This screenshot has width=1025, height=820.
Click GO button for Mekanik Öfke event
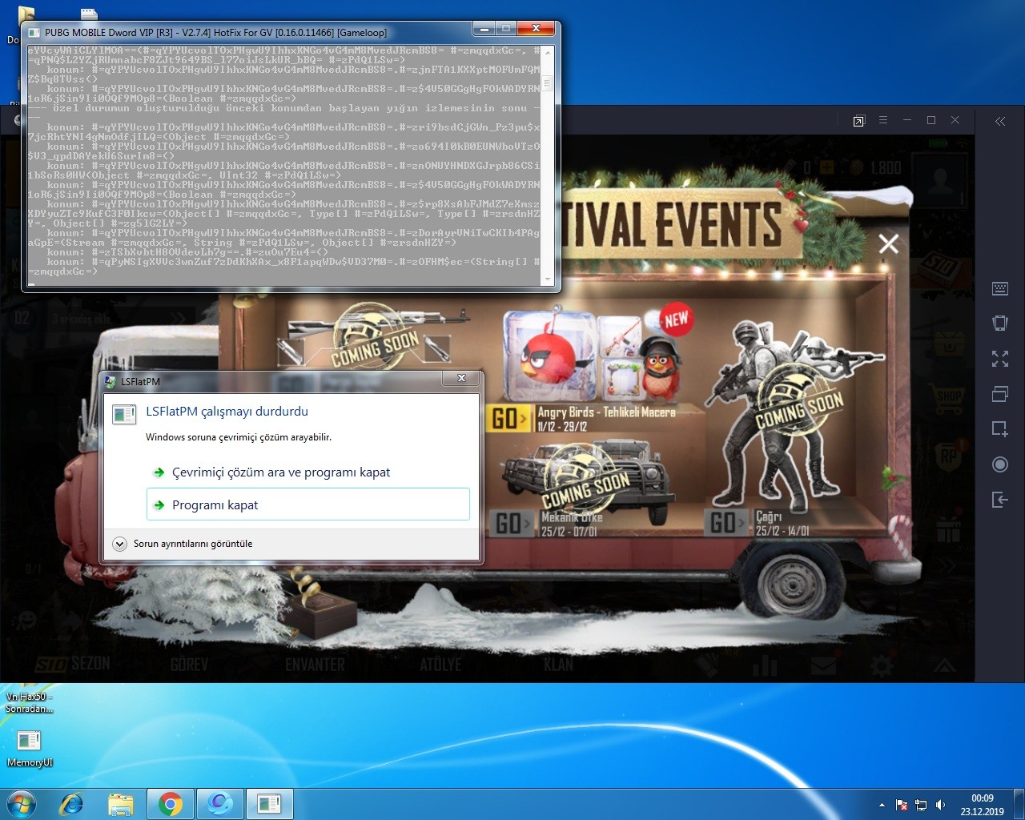(x=512, y=523)
